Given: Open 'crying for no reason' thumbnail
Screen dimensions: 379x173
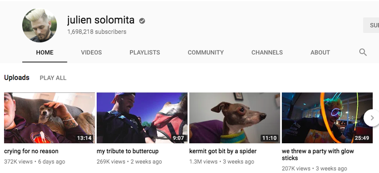Looking at the screenshot, I should pyautogui.click(x=50, y=118).
